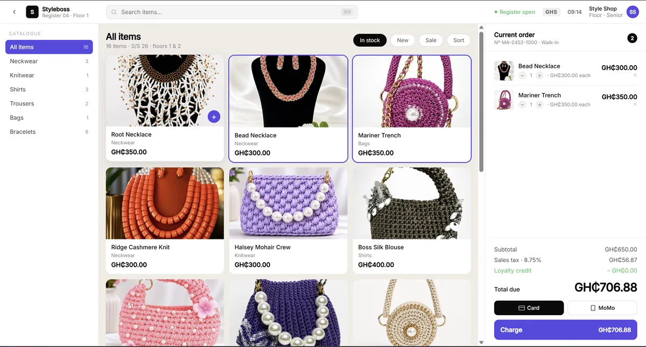Screen dimensions: 646x347
Task: Click the Current order heading
Action: (514, 34)
